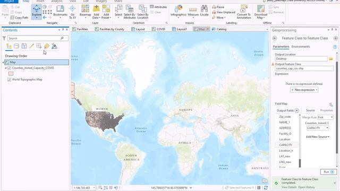The image size is (340, 191).
Task: Activate the Select tool
Action: pyautogui.click(x=118, y=12)
